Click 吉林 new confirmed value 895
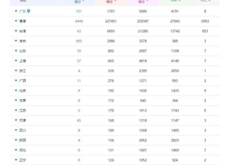 [79, 41]
